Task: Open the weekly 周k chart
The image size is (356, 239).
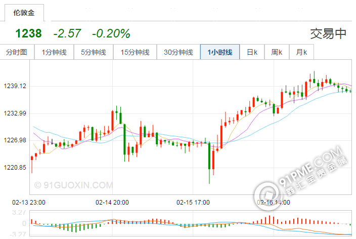Action: pos(277,52)
